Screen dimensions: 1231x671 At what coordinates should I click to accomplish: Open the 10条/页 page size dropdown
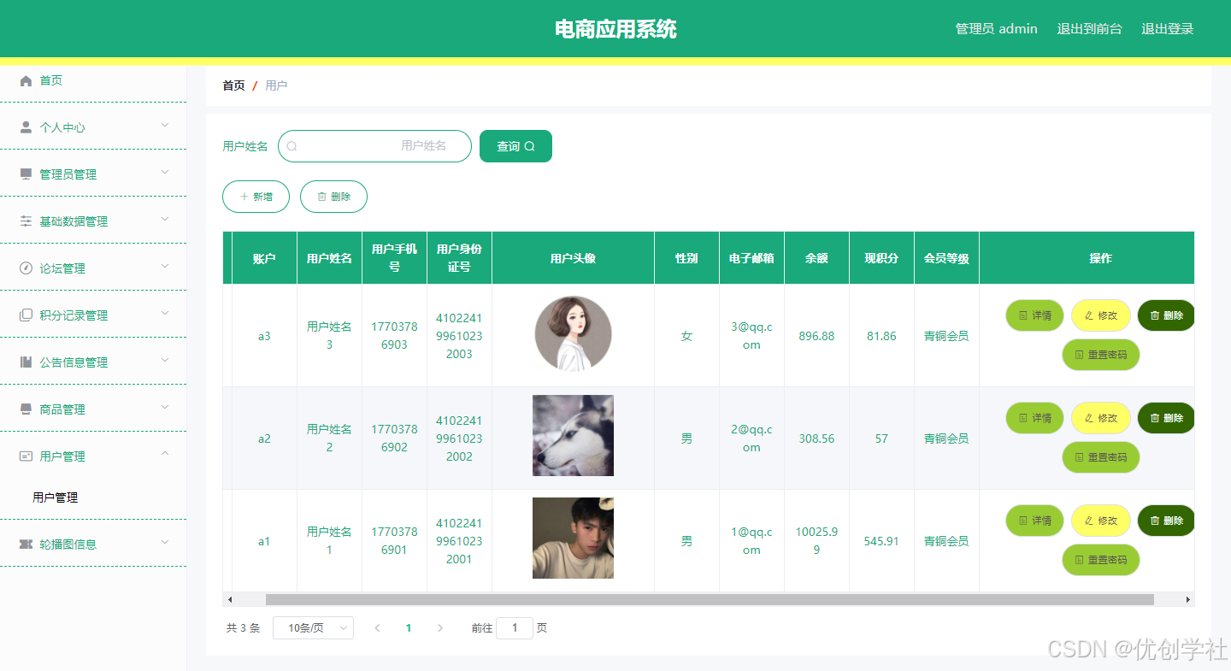pyautogui.click(x=313, y=628)
